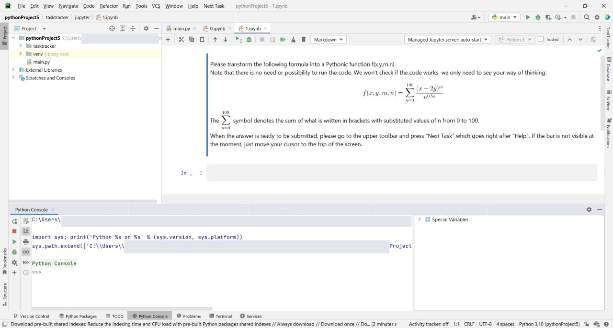The image size is (613, 328).
Task: Move the cell down
Action: [x=226, y=40]
